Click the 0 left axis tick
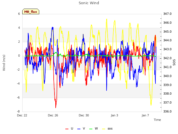This screenshot has height=134, width=178. (19, 56)
